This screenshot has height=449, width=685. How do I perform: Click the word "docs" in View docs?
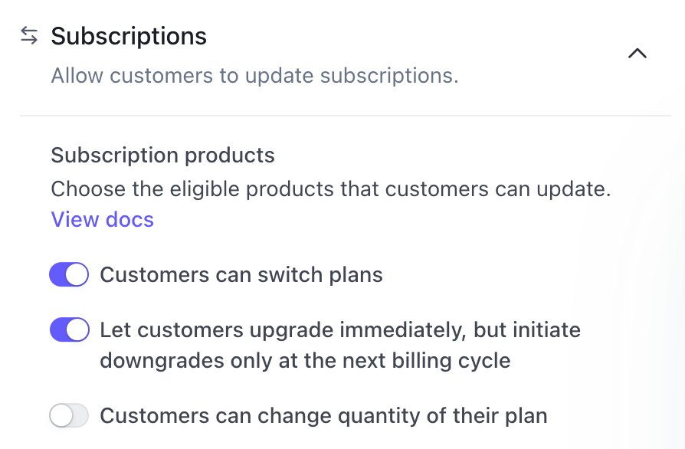129,220
